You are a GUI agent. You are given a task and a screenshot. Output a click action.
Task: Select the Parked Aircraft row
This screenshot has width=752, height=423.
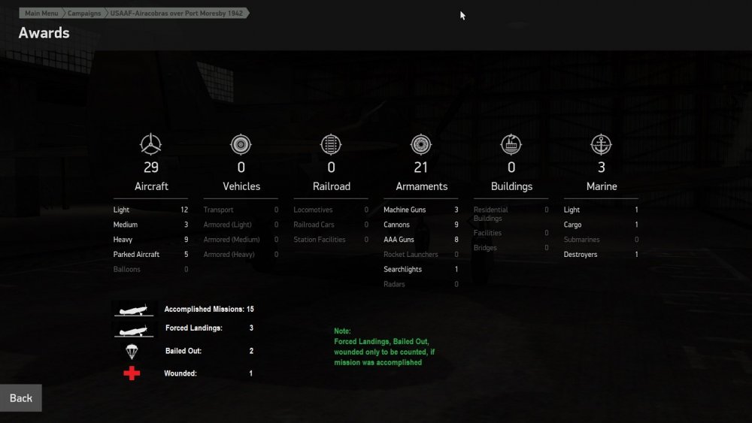click(x=150, y=255)
